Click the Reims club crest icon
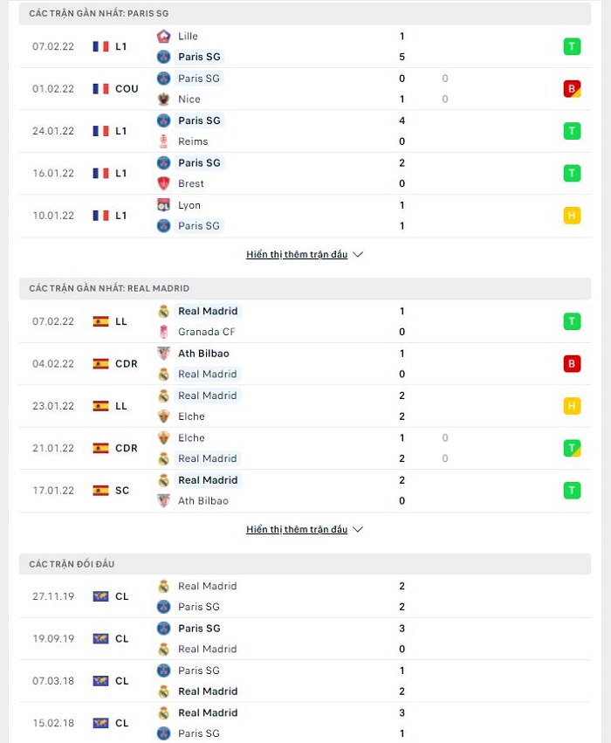 (x=163, y=141)
